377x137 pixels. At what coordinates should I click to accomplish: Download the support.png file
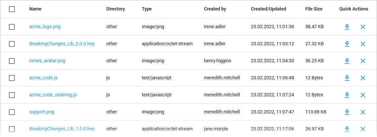[x=347, y=112]
